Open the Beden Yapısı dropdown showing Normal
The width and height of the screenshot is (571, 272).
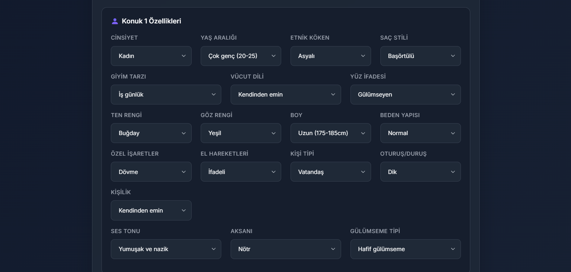pyautogui.click(x=420, y=133)
